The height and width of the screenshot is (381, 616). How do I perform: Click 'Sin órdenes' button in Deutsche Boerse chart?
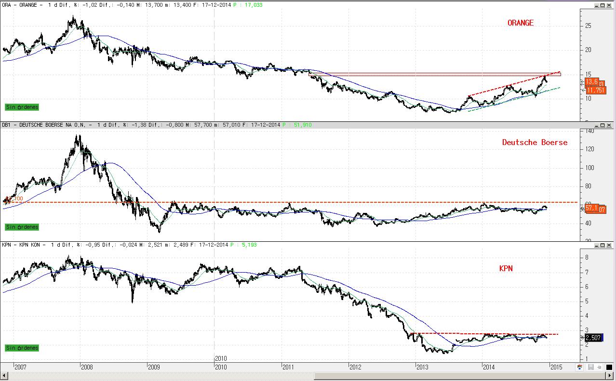point(22,227)
